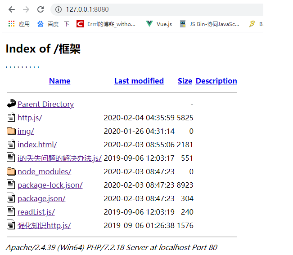Image resolution: width=293 pixels, height=255 pixels.
Task: Sort listing by Name column
Action: (59, 81)
